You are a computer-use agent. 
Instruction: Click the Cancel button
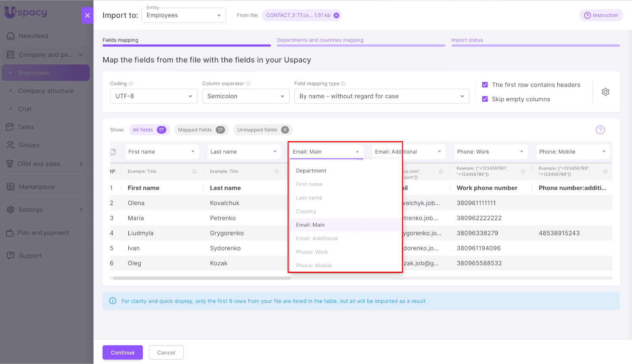pyautogui.click(x=166, y=353)
